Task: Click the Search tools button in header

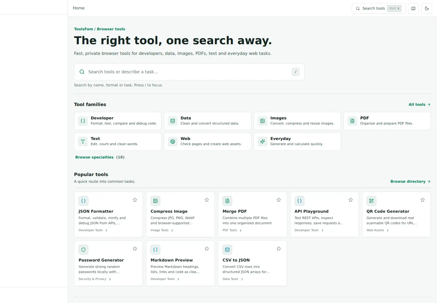Action: pos(378,8)
